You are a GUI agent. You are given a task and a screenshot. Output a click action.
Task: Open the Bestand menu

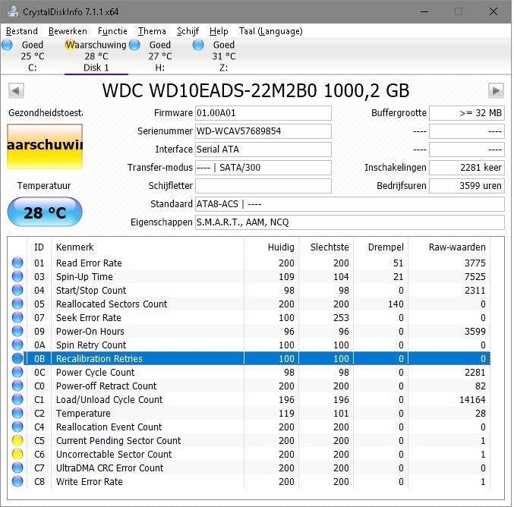[x=22, y=31]
